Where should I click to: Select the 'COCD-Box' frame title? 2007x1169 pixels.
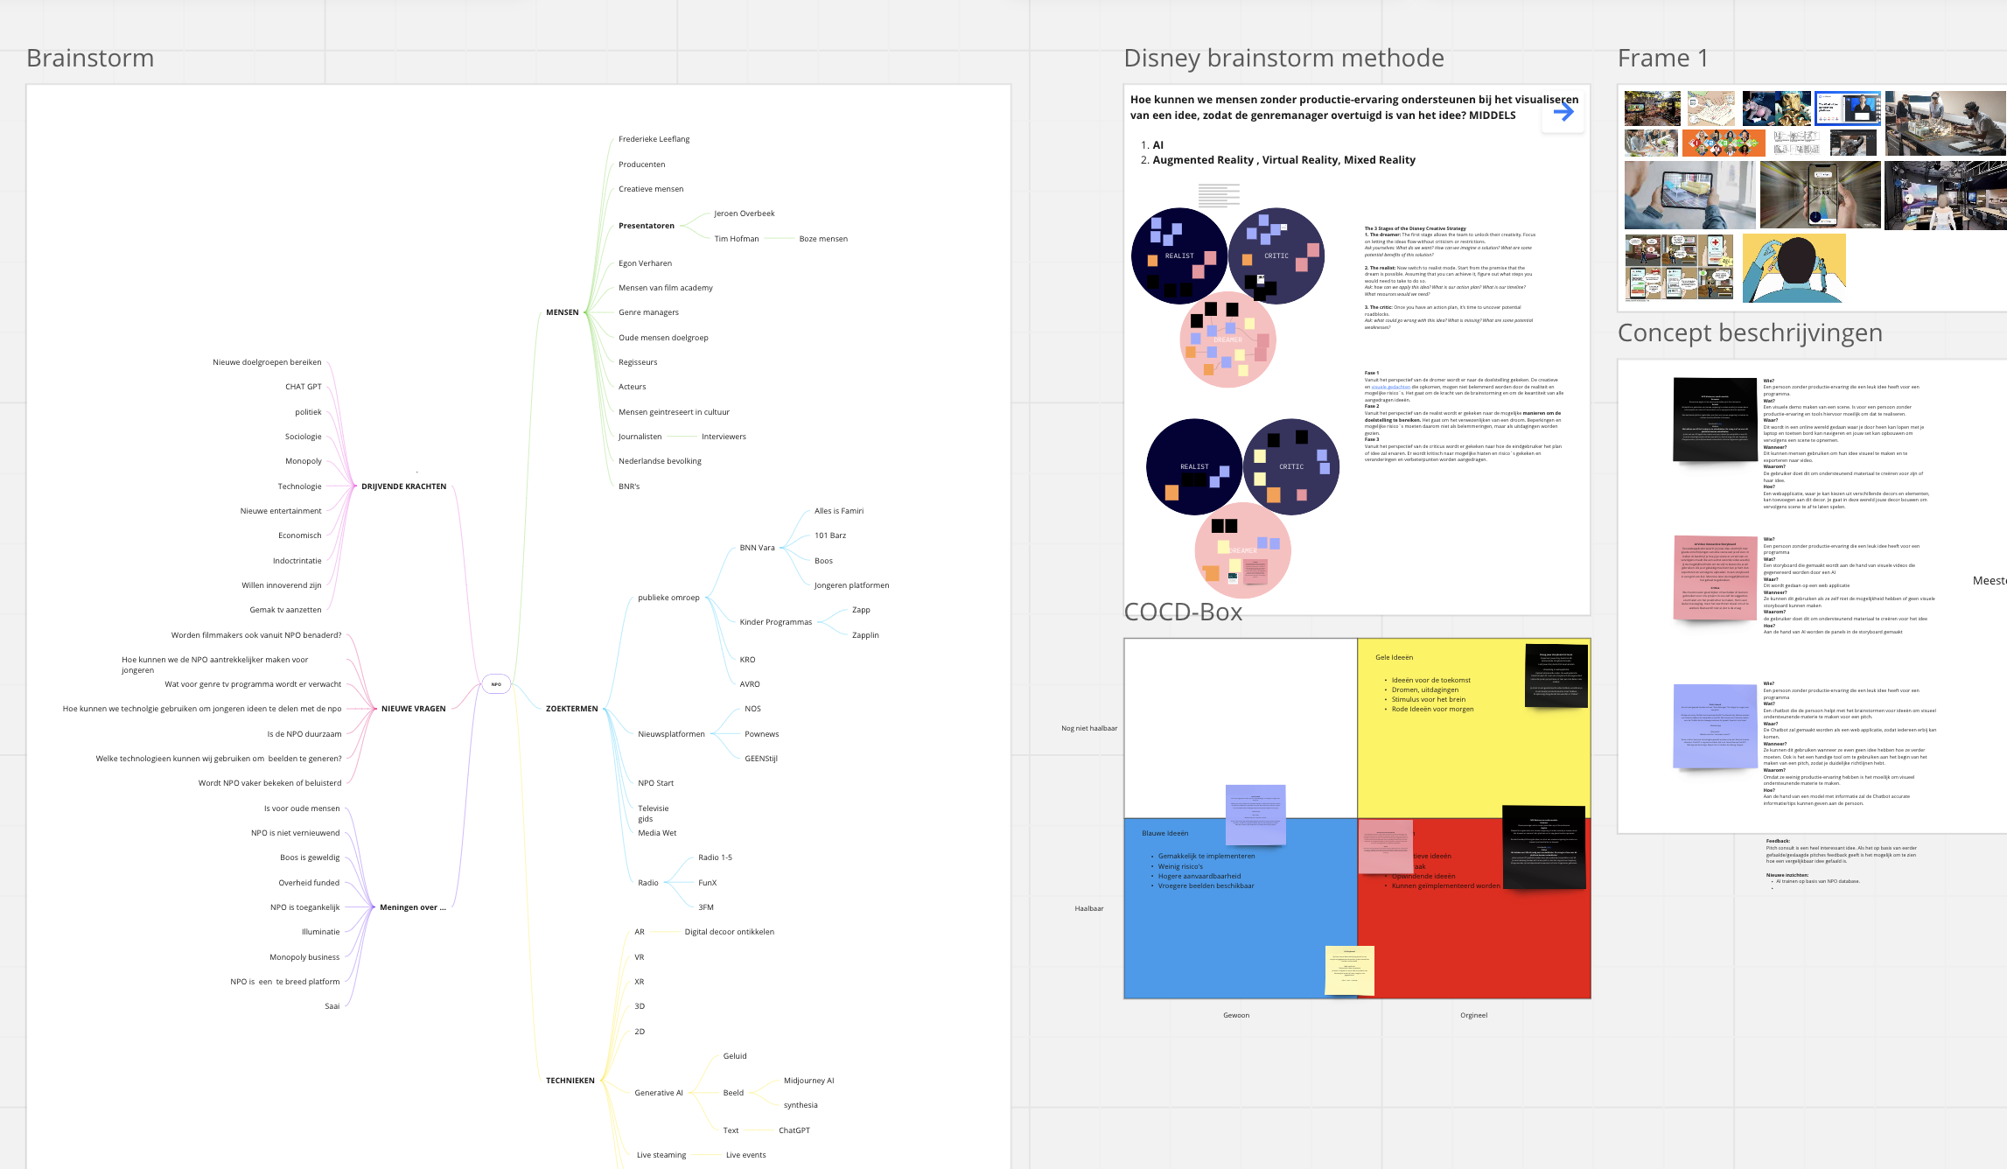coord(1183,612)
